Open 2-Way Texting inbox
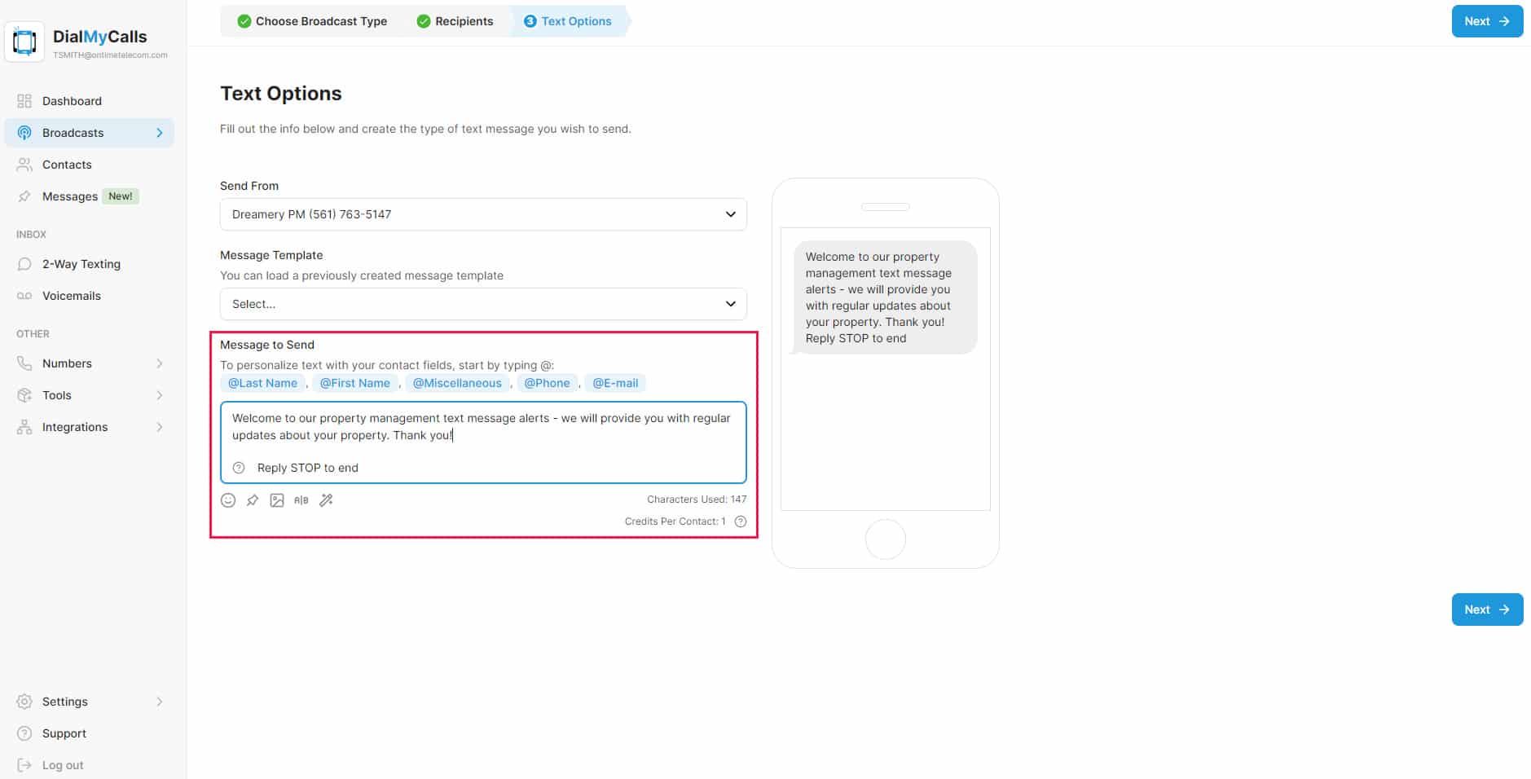Viewport: 1531px width, 779px height. click(x=81, y=264)
